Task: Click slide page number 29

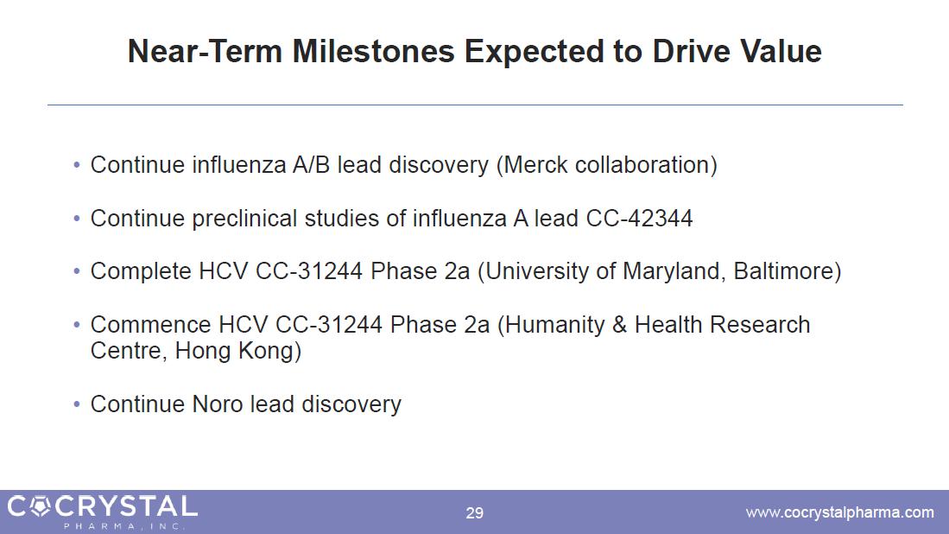Action: tap(475, 513)
